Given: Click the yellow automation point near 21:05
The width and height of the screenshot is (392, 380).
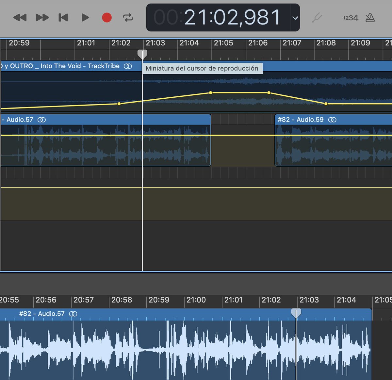Looking at the screenshot, I should pyautogui.click(x=210, y=93).
